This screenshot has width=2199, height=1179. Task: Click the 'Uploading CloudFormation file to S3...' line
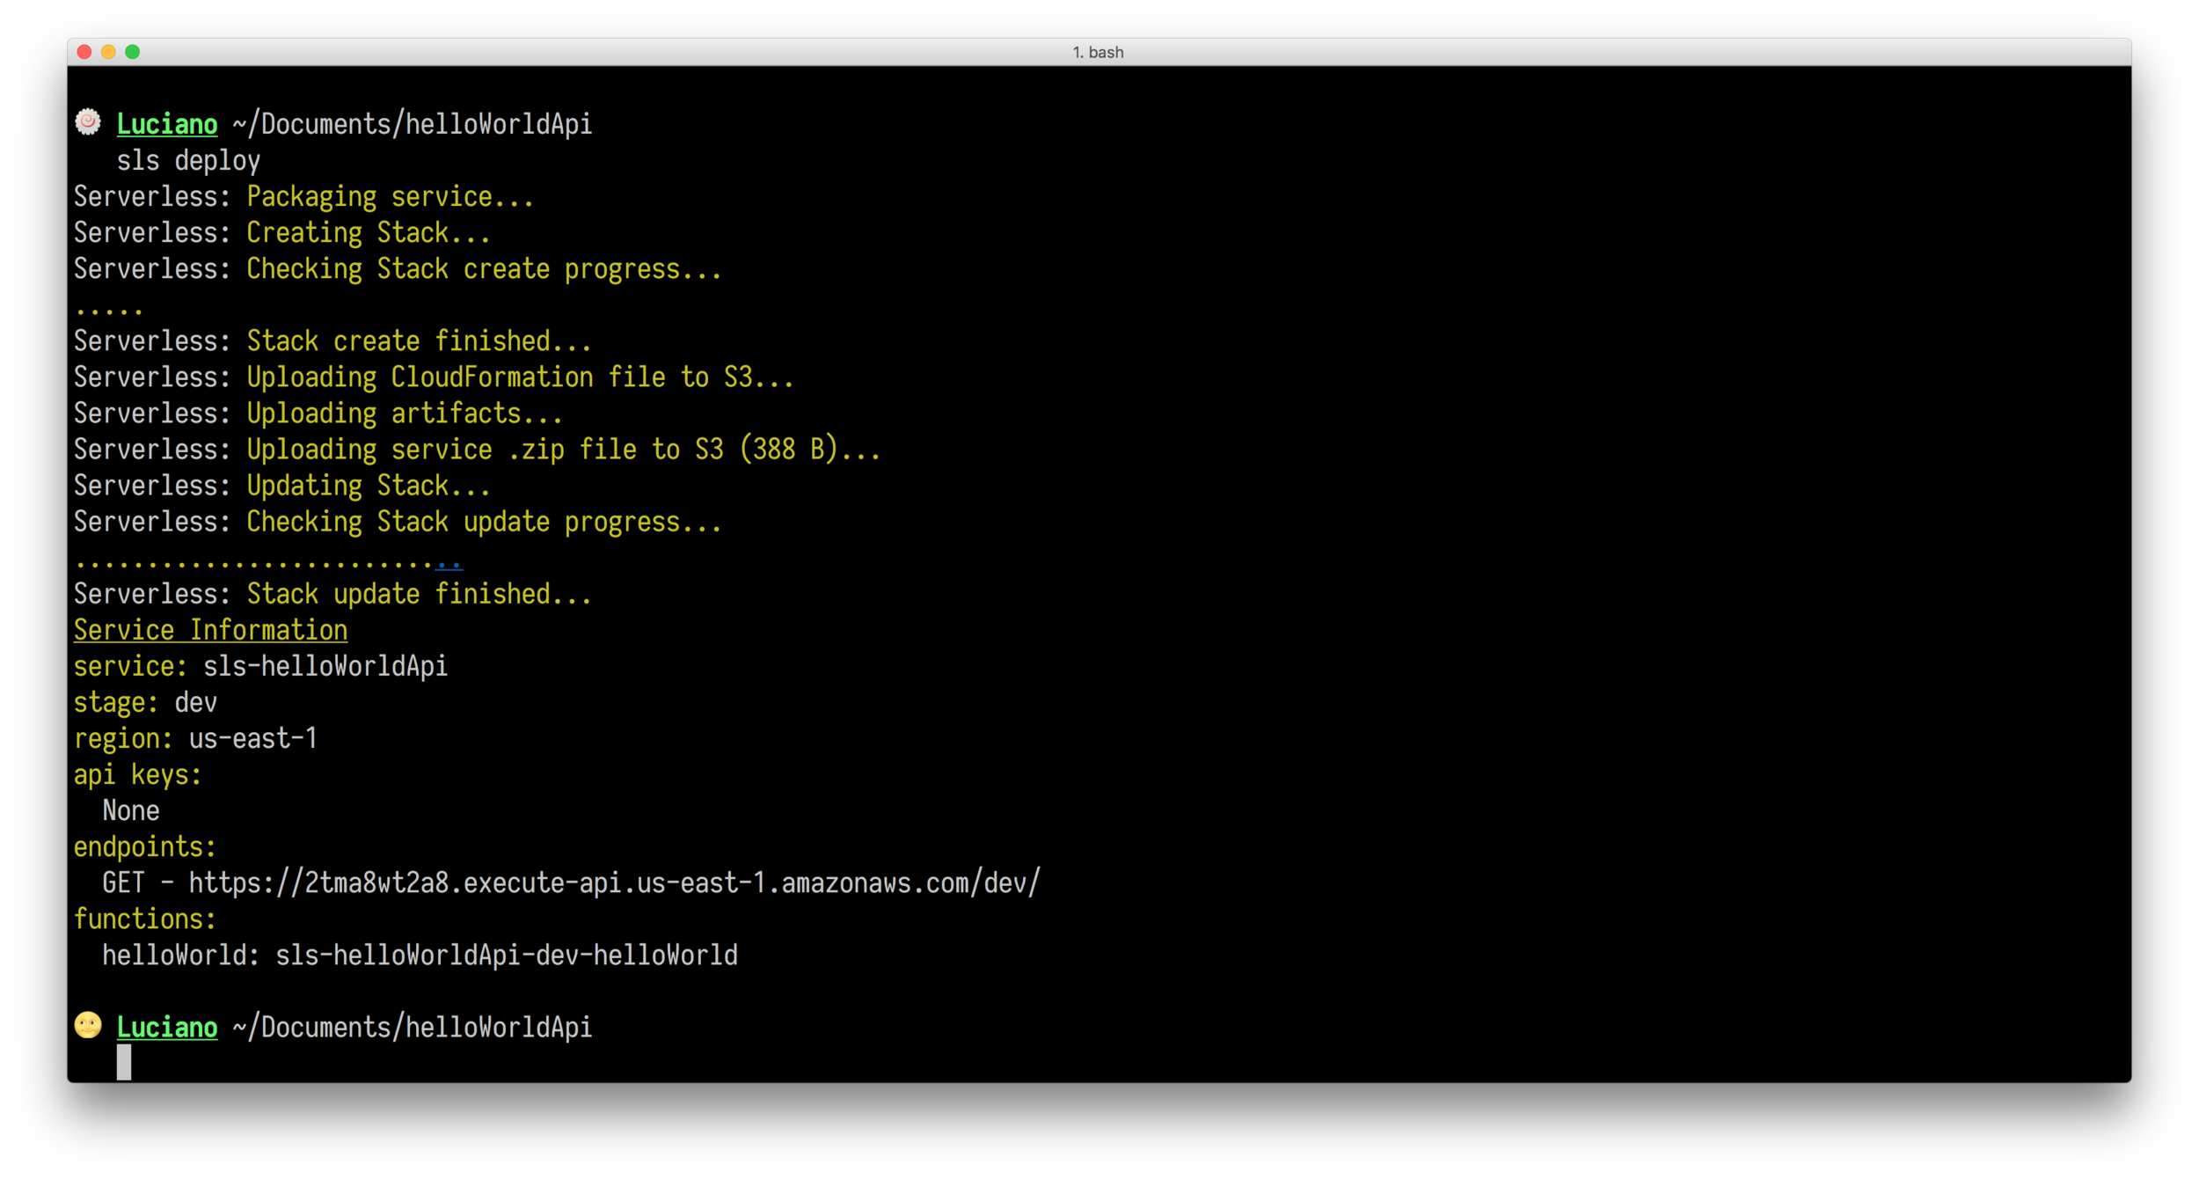520,377
